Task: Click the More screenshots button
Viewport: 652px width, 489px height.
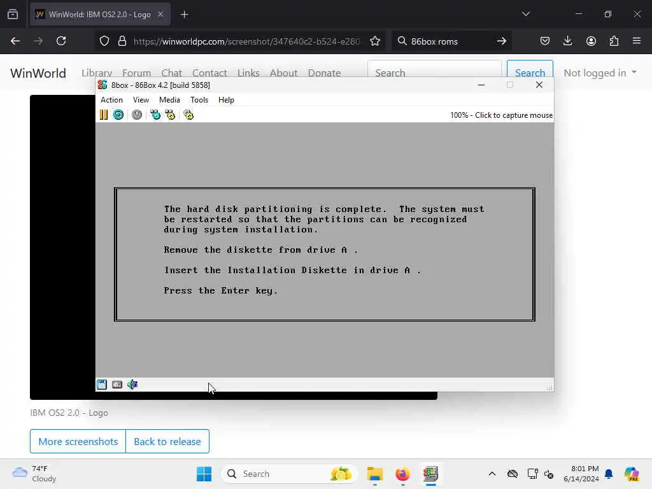Action: [78, 441]
